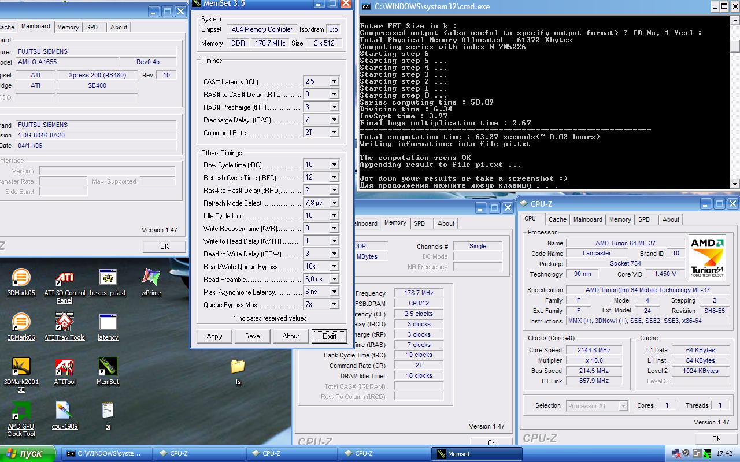
Task: Click the processor Name field in CPU-Z
Action: (x=626, y=243)
